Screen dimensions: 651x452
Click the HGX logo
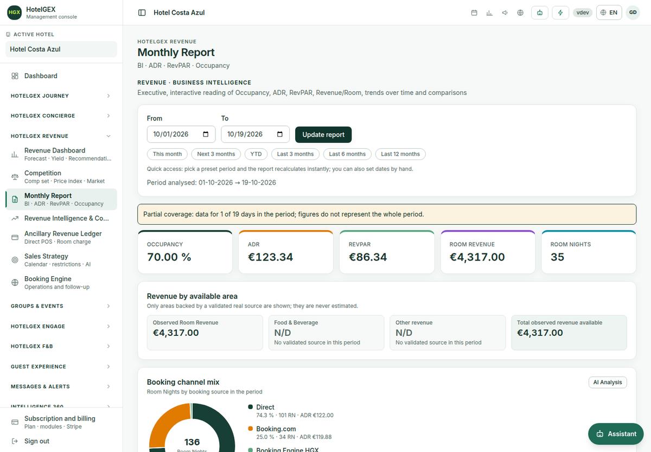(x=15, y=12)
